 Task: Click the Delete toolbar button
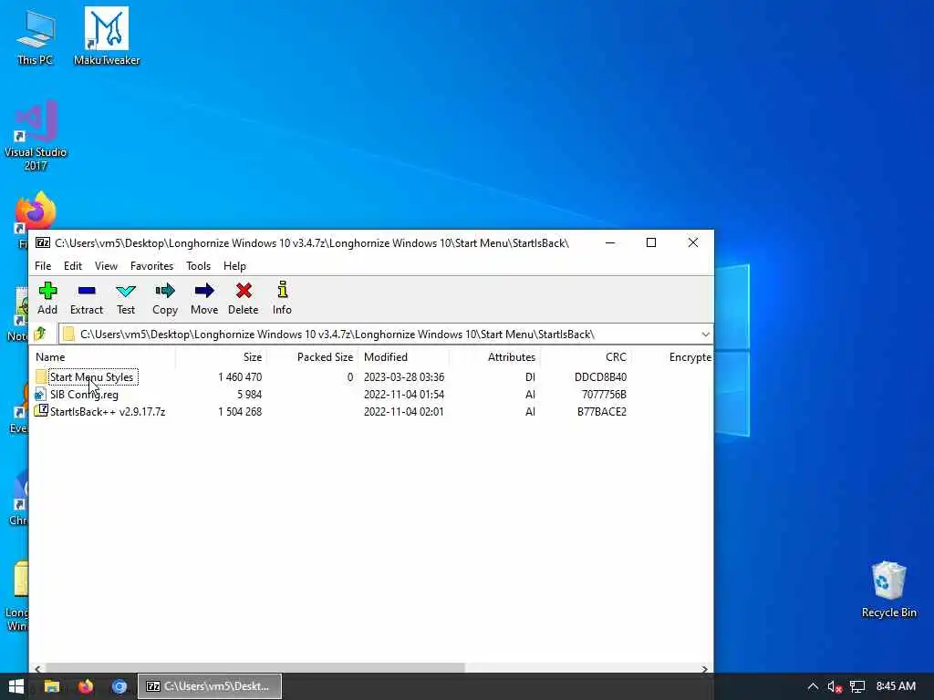click(x=243, y=298)
